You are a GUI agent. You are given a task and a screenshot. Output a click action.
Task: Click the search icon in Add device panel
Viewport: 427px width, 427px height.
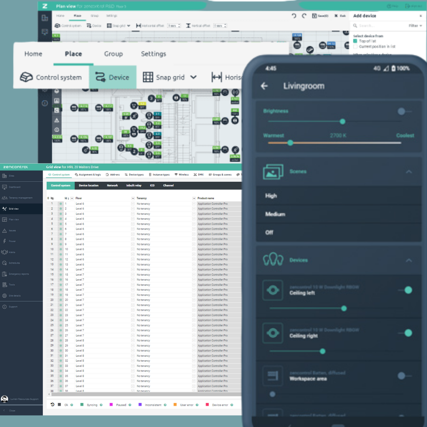click(355, 26)
